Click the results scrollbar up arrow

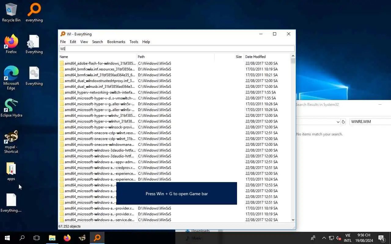[293, 56]
